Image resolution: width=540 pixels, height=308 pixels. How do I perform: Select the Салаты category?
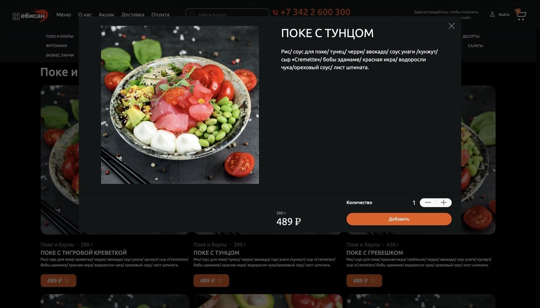tap(476, 46)
